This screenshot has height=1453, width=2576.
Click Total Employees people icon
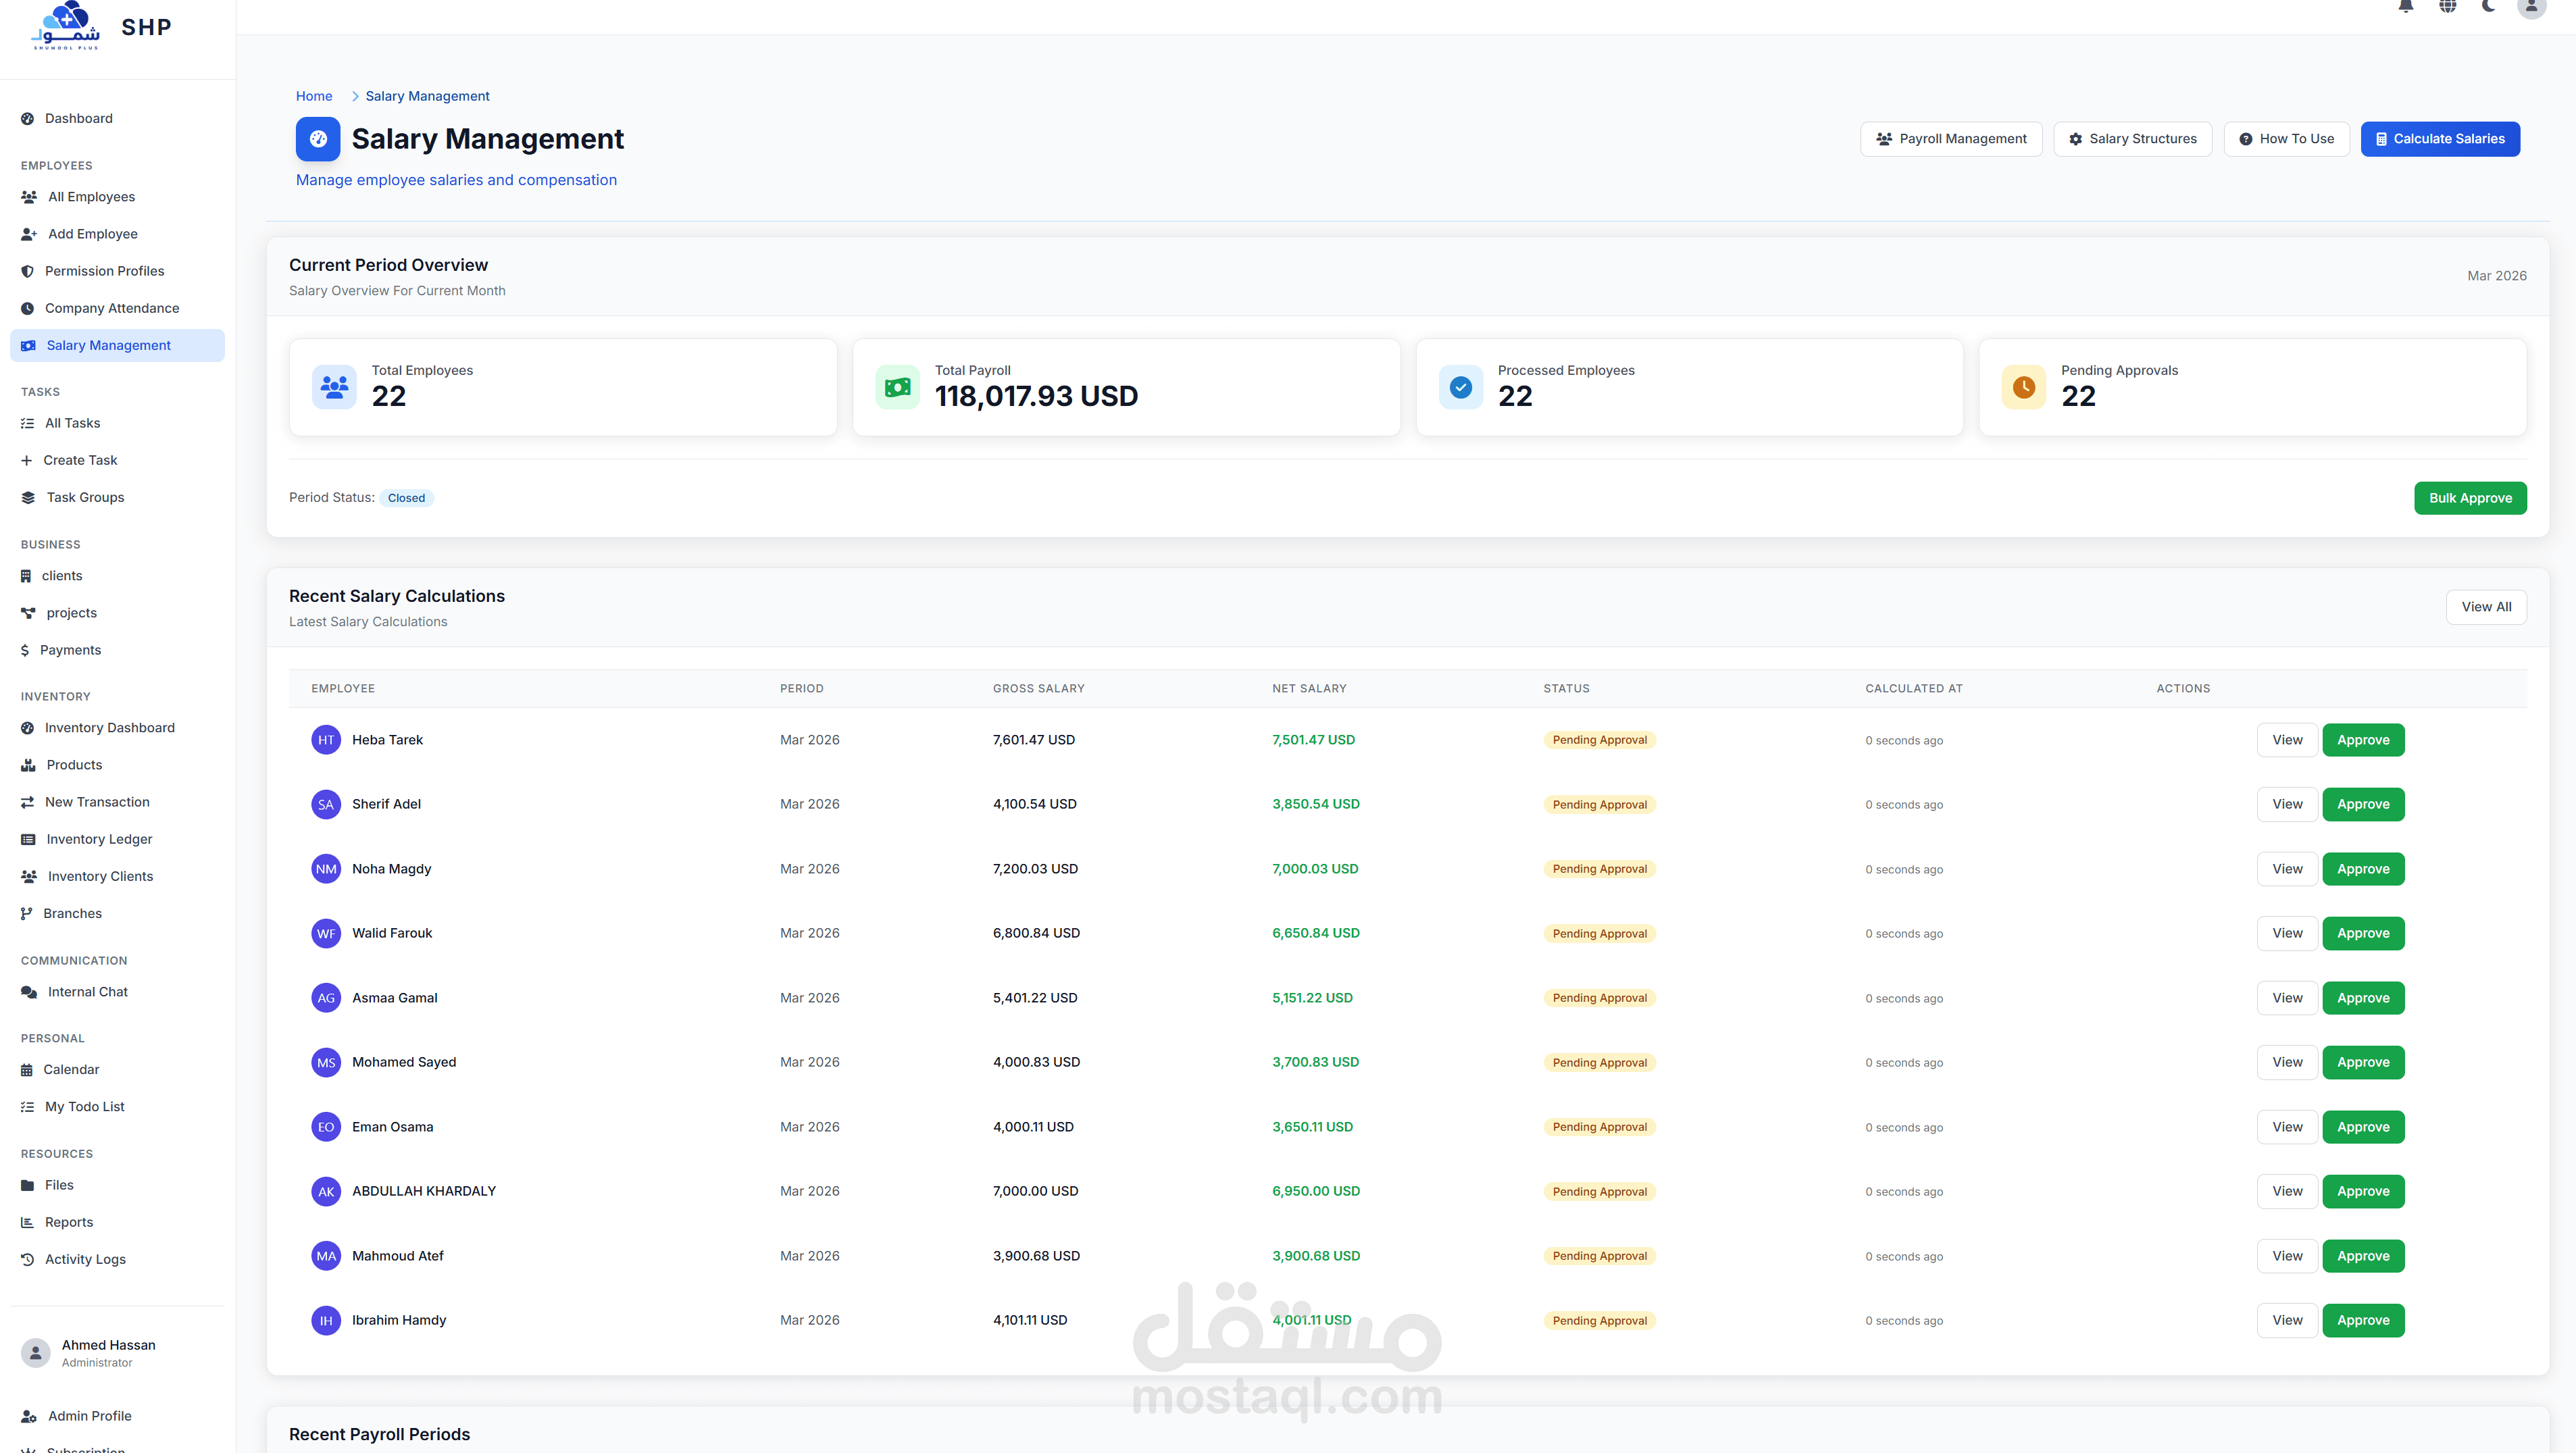coord(334,387)
